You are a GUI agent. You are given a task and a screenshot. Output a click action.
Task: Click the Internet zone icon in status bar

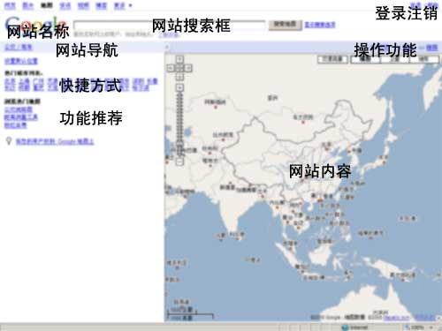click(x=345, y=327)
